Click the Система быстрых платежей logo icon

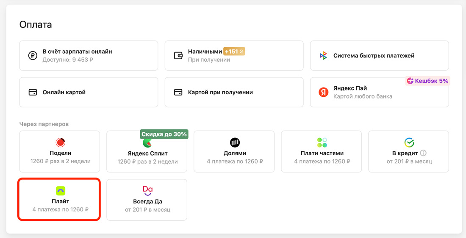[323, 56]
